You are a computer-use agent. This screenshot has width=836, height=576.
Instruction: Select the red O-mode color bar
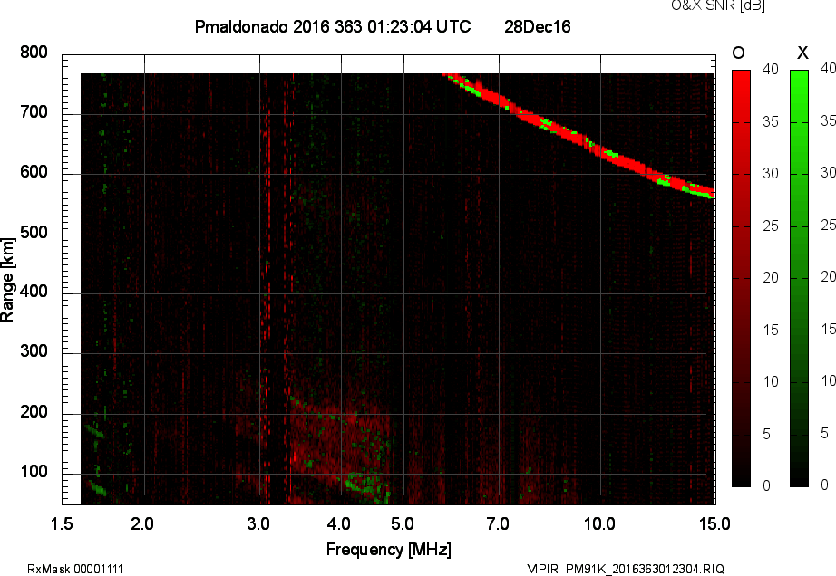[x=741, y=278]
